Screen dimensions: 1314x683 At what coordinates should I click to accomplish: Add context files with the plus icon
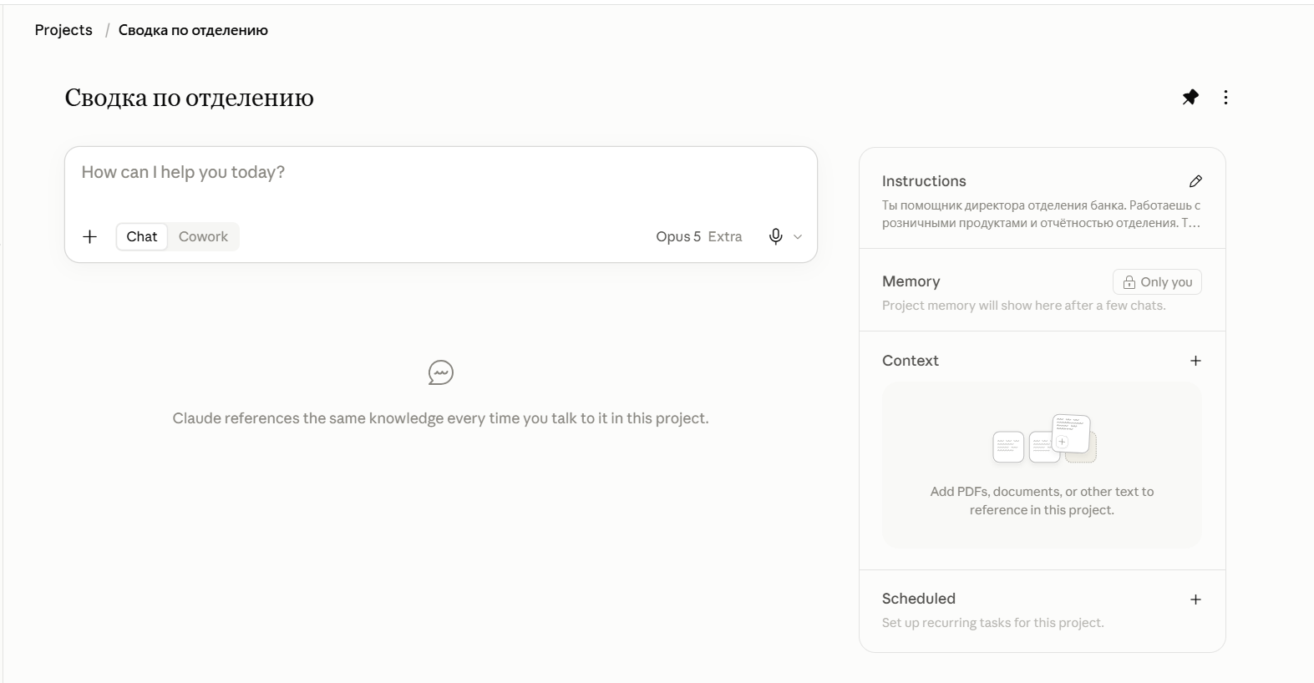1195,361
